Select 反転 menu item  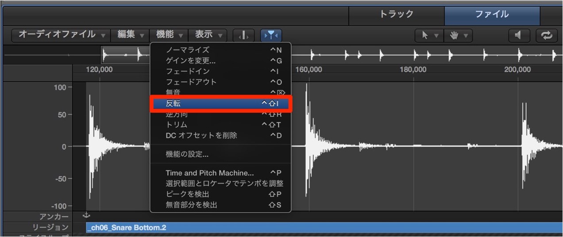(x=220, y=103)
